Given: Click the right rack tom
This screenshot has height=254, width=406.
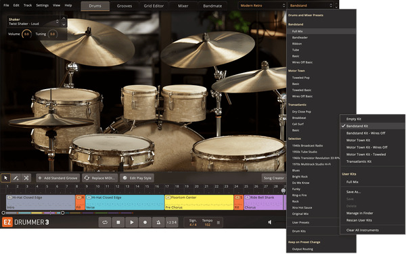Looking at the screenshot, I should click(x=184, y=103).
